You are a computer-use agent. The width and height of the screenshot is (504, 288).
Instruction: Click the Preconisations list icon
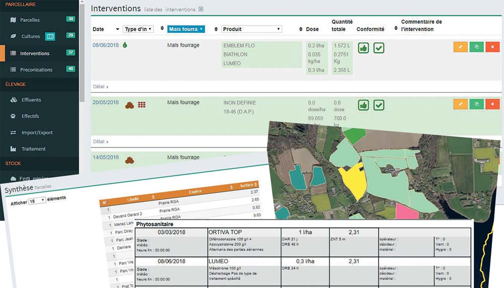coord(13,69)
